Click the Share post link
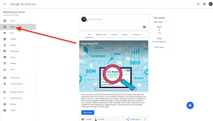 coord(135,119)
